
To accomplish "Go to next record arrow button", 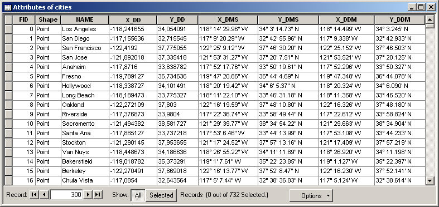I will [x=88, y=195].
